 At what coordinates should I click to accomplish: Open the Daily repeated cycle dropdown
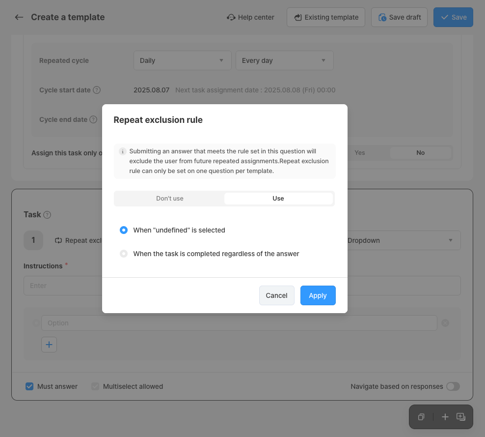coord(183,60)
